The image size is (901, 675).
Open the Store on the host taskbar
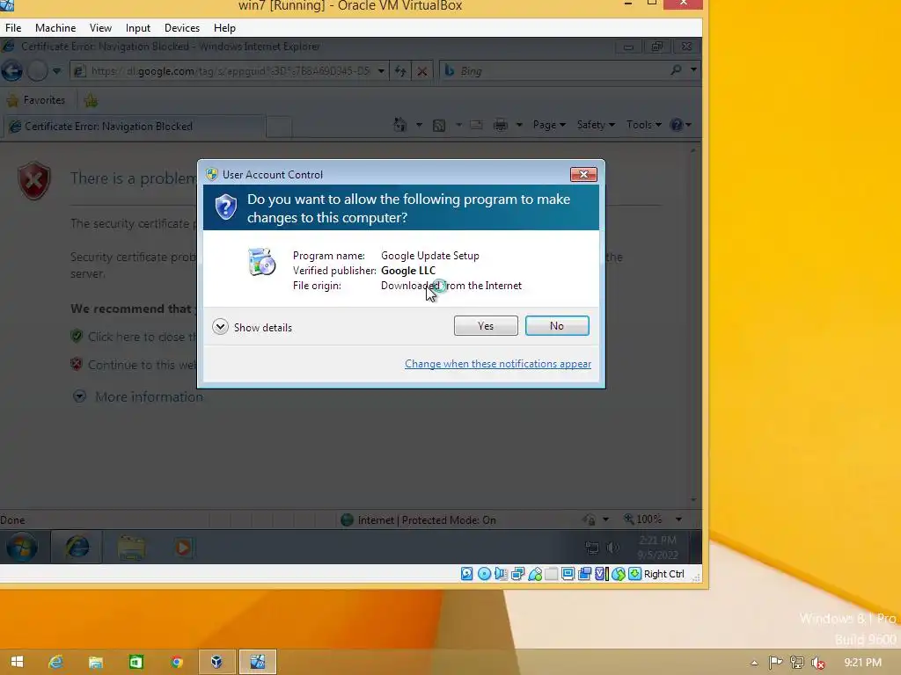pos(136,662)
